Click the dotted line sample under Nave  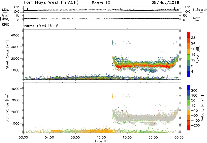point(197,21)
